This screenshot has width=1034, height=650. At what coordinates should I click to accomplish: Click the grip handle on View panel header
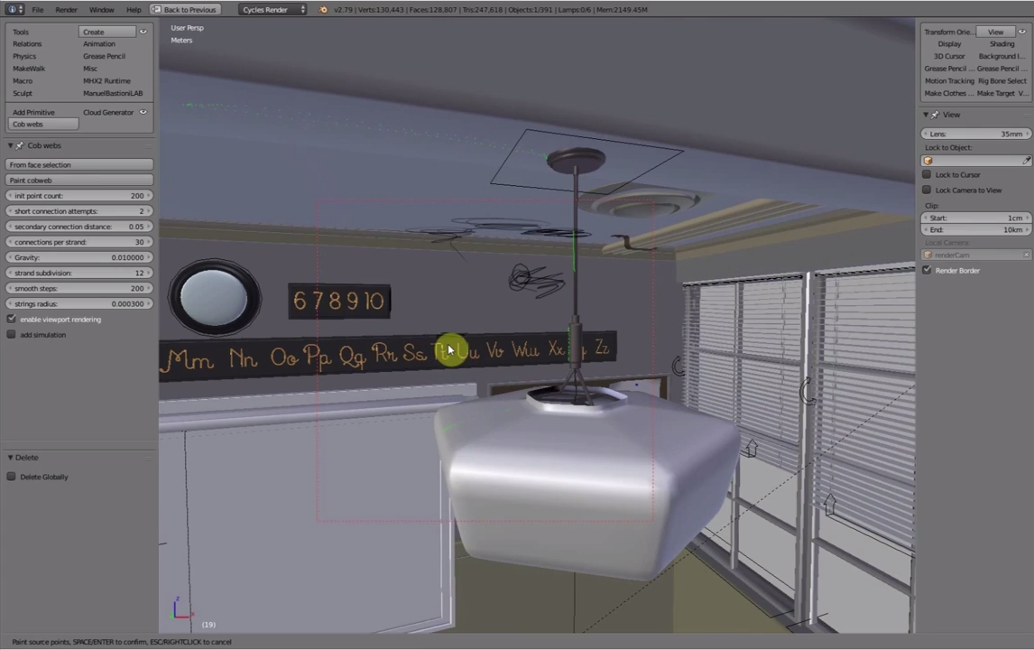click(x=1027, y=115)
